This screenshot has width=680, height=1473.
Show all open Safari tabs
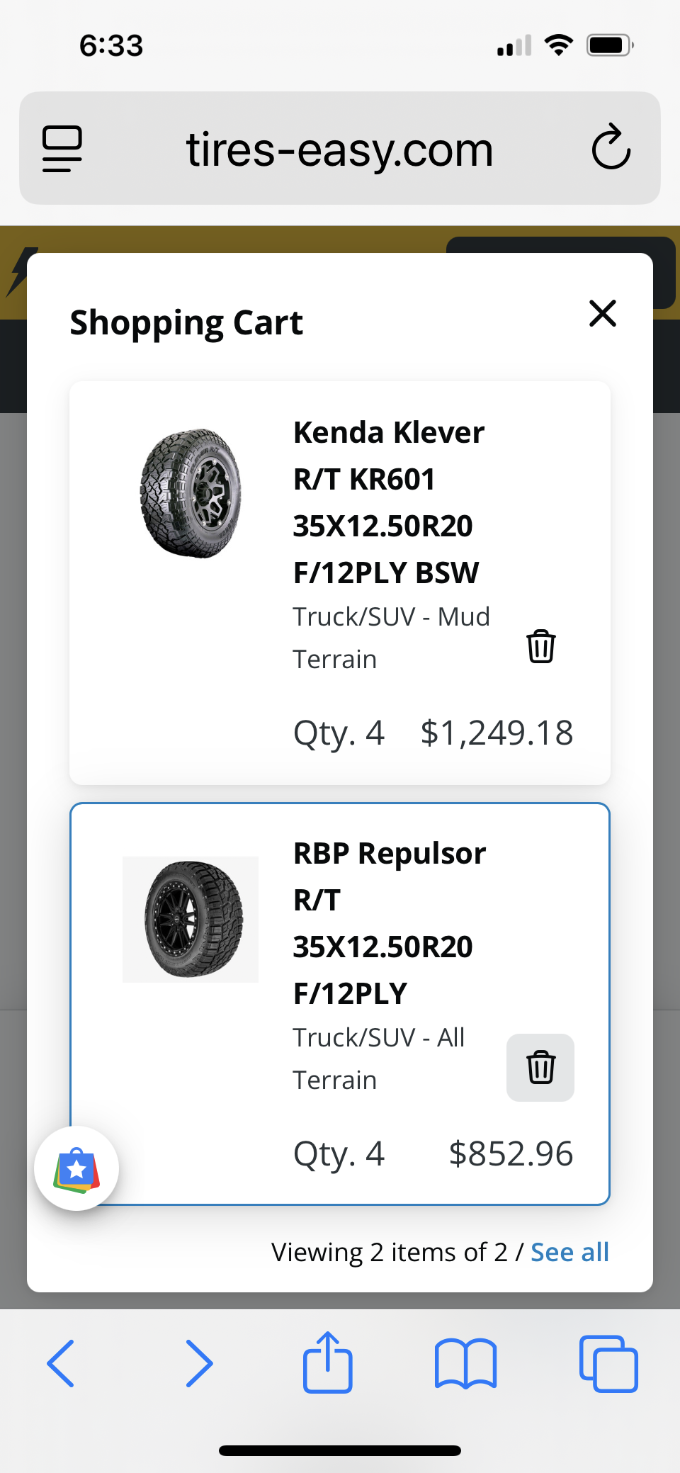[608, 1363]
